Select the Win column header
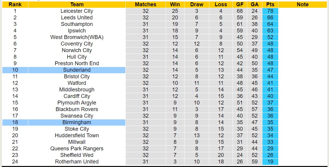329x167 pixels. click(x=175, y=4)
